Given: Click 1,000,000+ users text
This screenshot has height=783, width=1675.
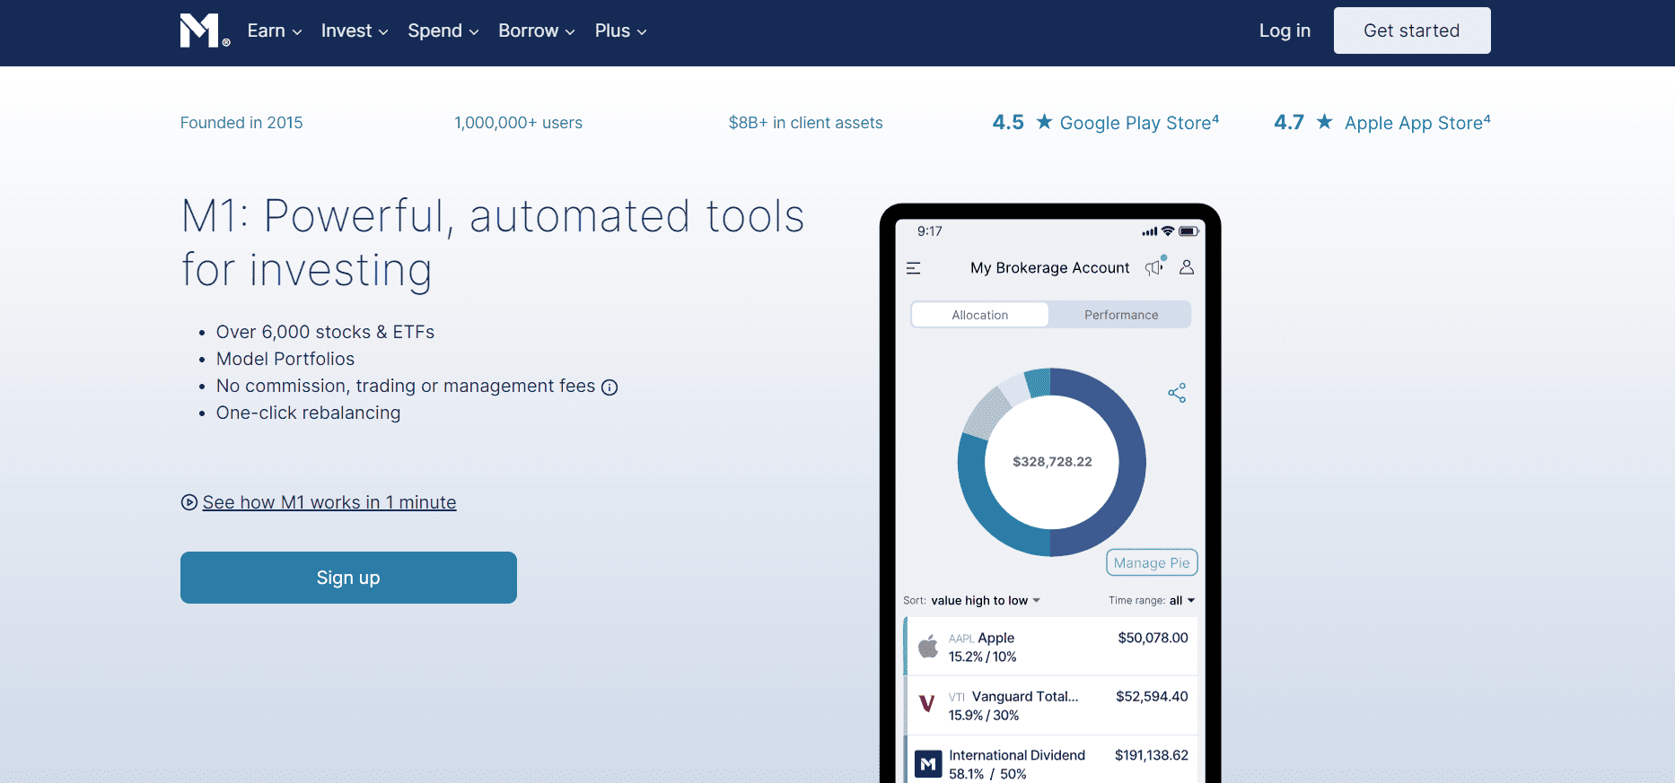Looking at the screenshot, I should (x=518, y=123).
